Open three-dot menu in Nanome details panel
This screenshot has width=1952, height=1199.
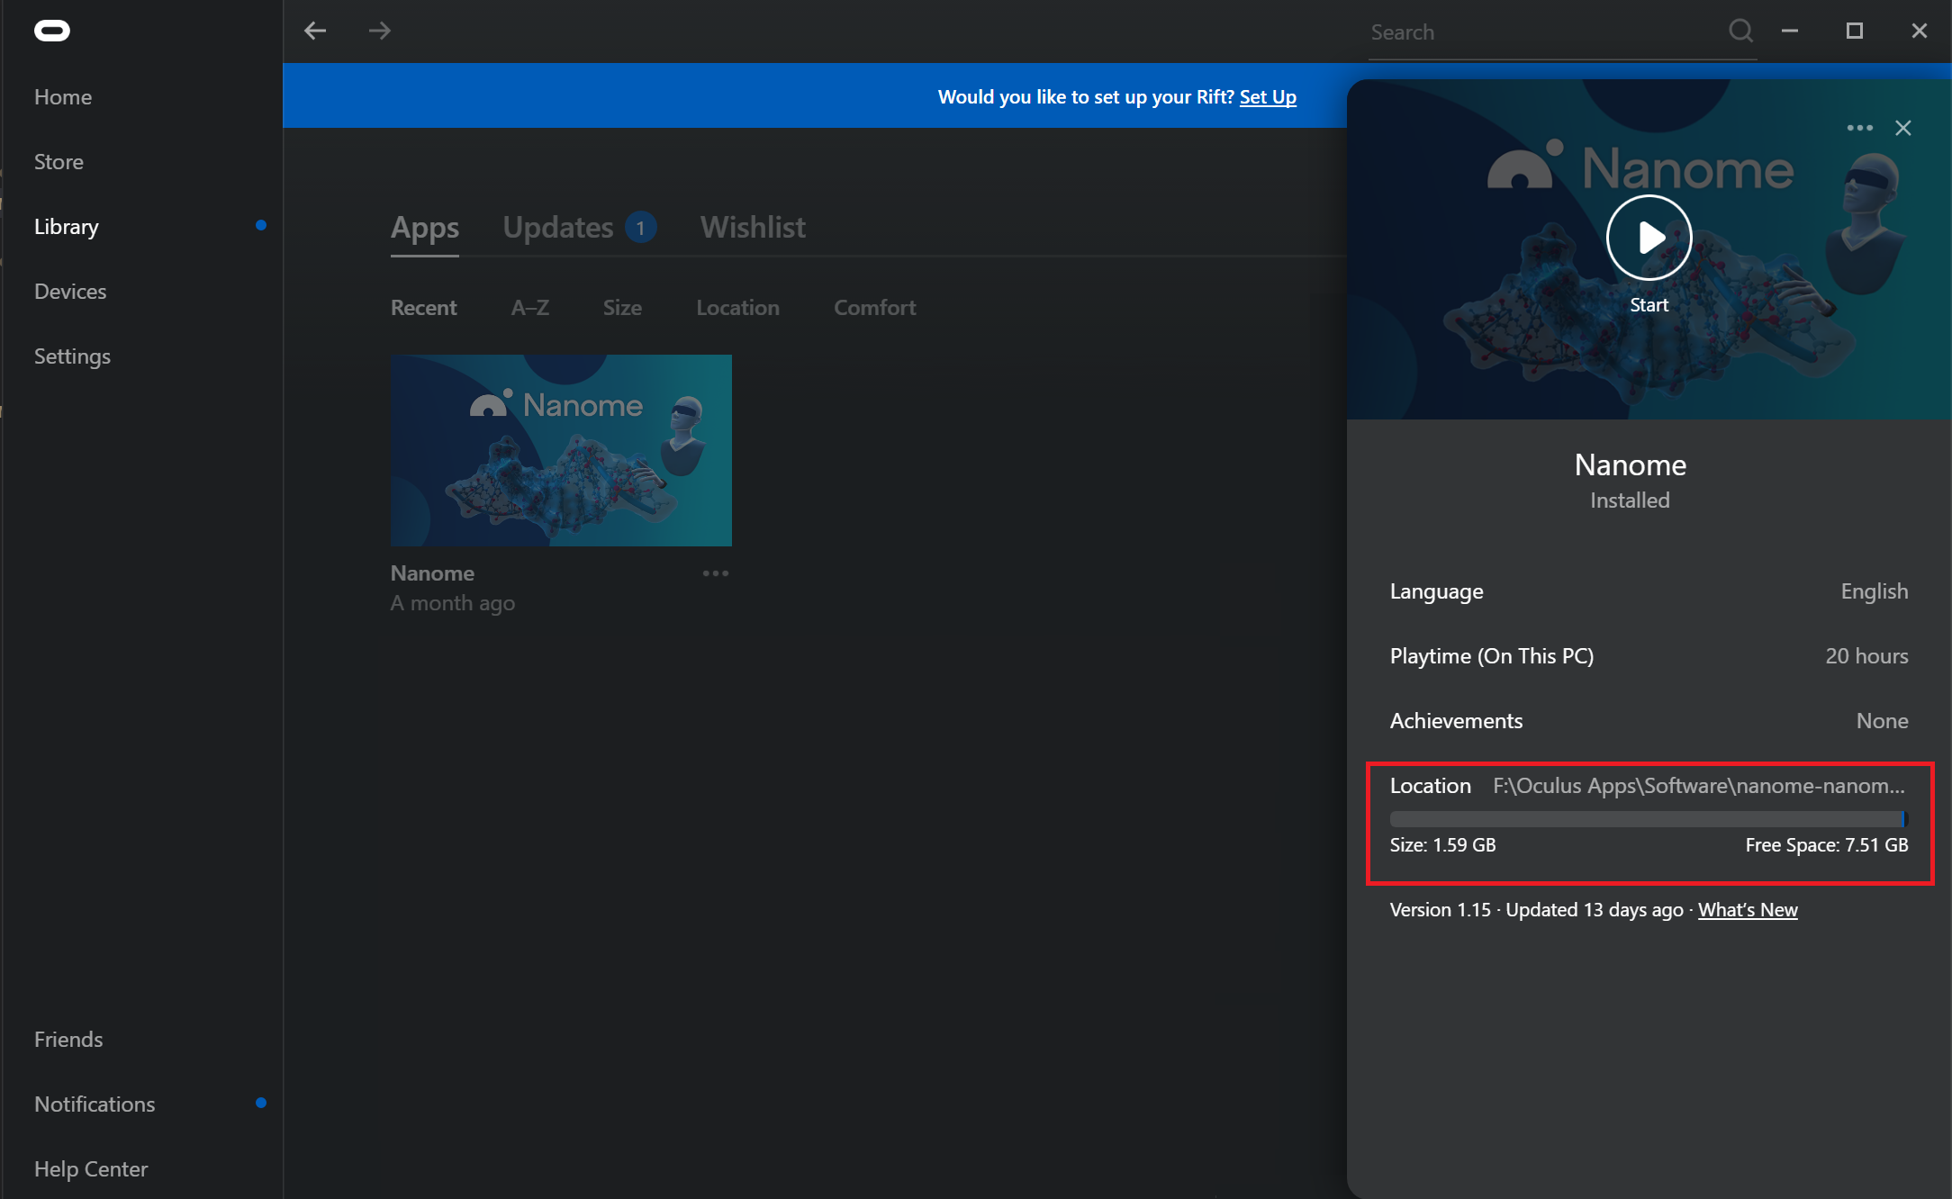(x=1859, y=129)
